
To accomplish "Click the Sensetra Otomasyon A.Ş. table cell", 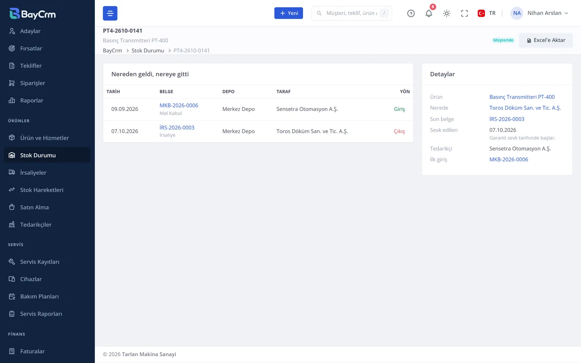I will coord(307,109).
